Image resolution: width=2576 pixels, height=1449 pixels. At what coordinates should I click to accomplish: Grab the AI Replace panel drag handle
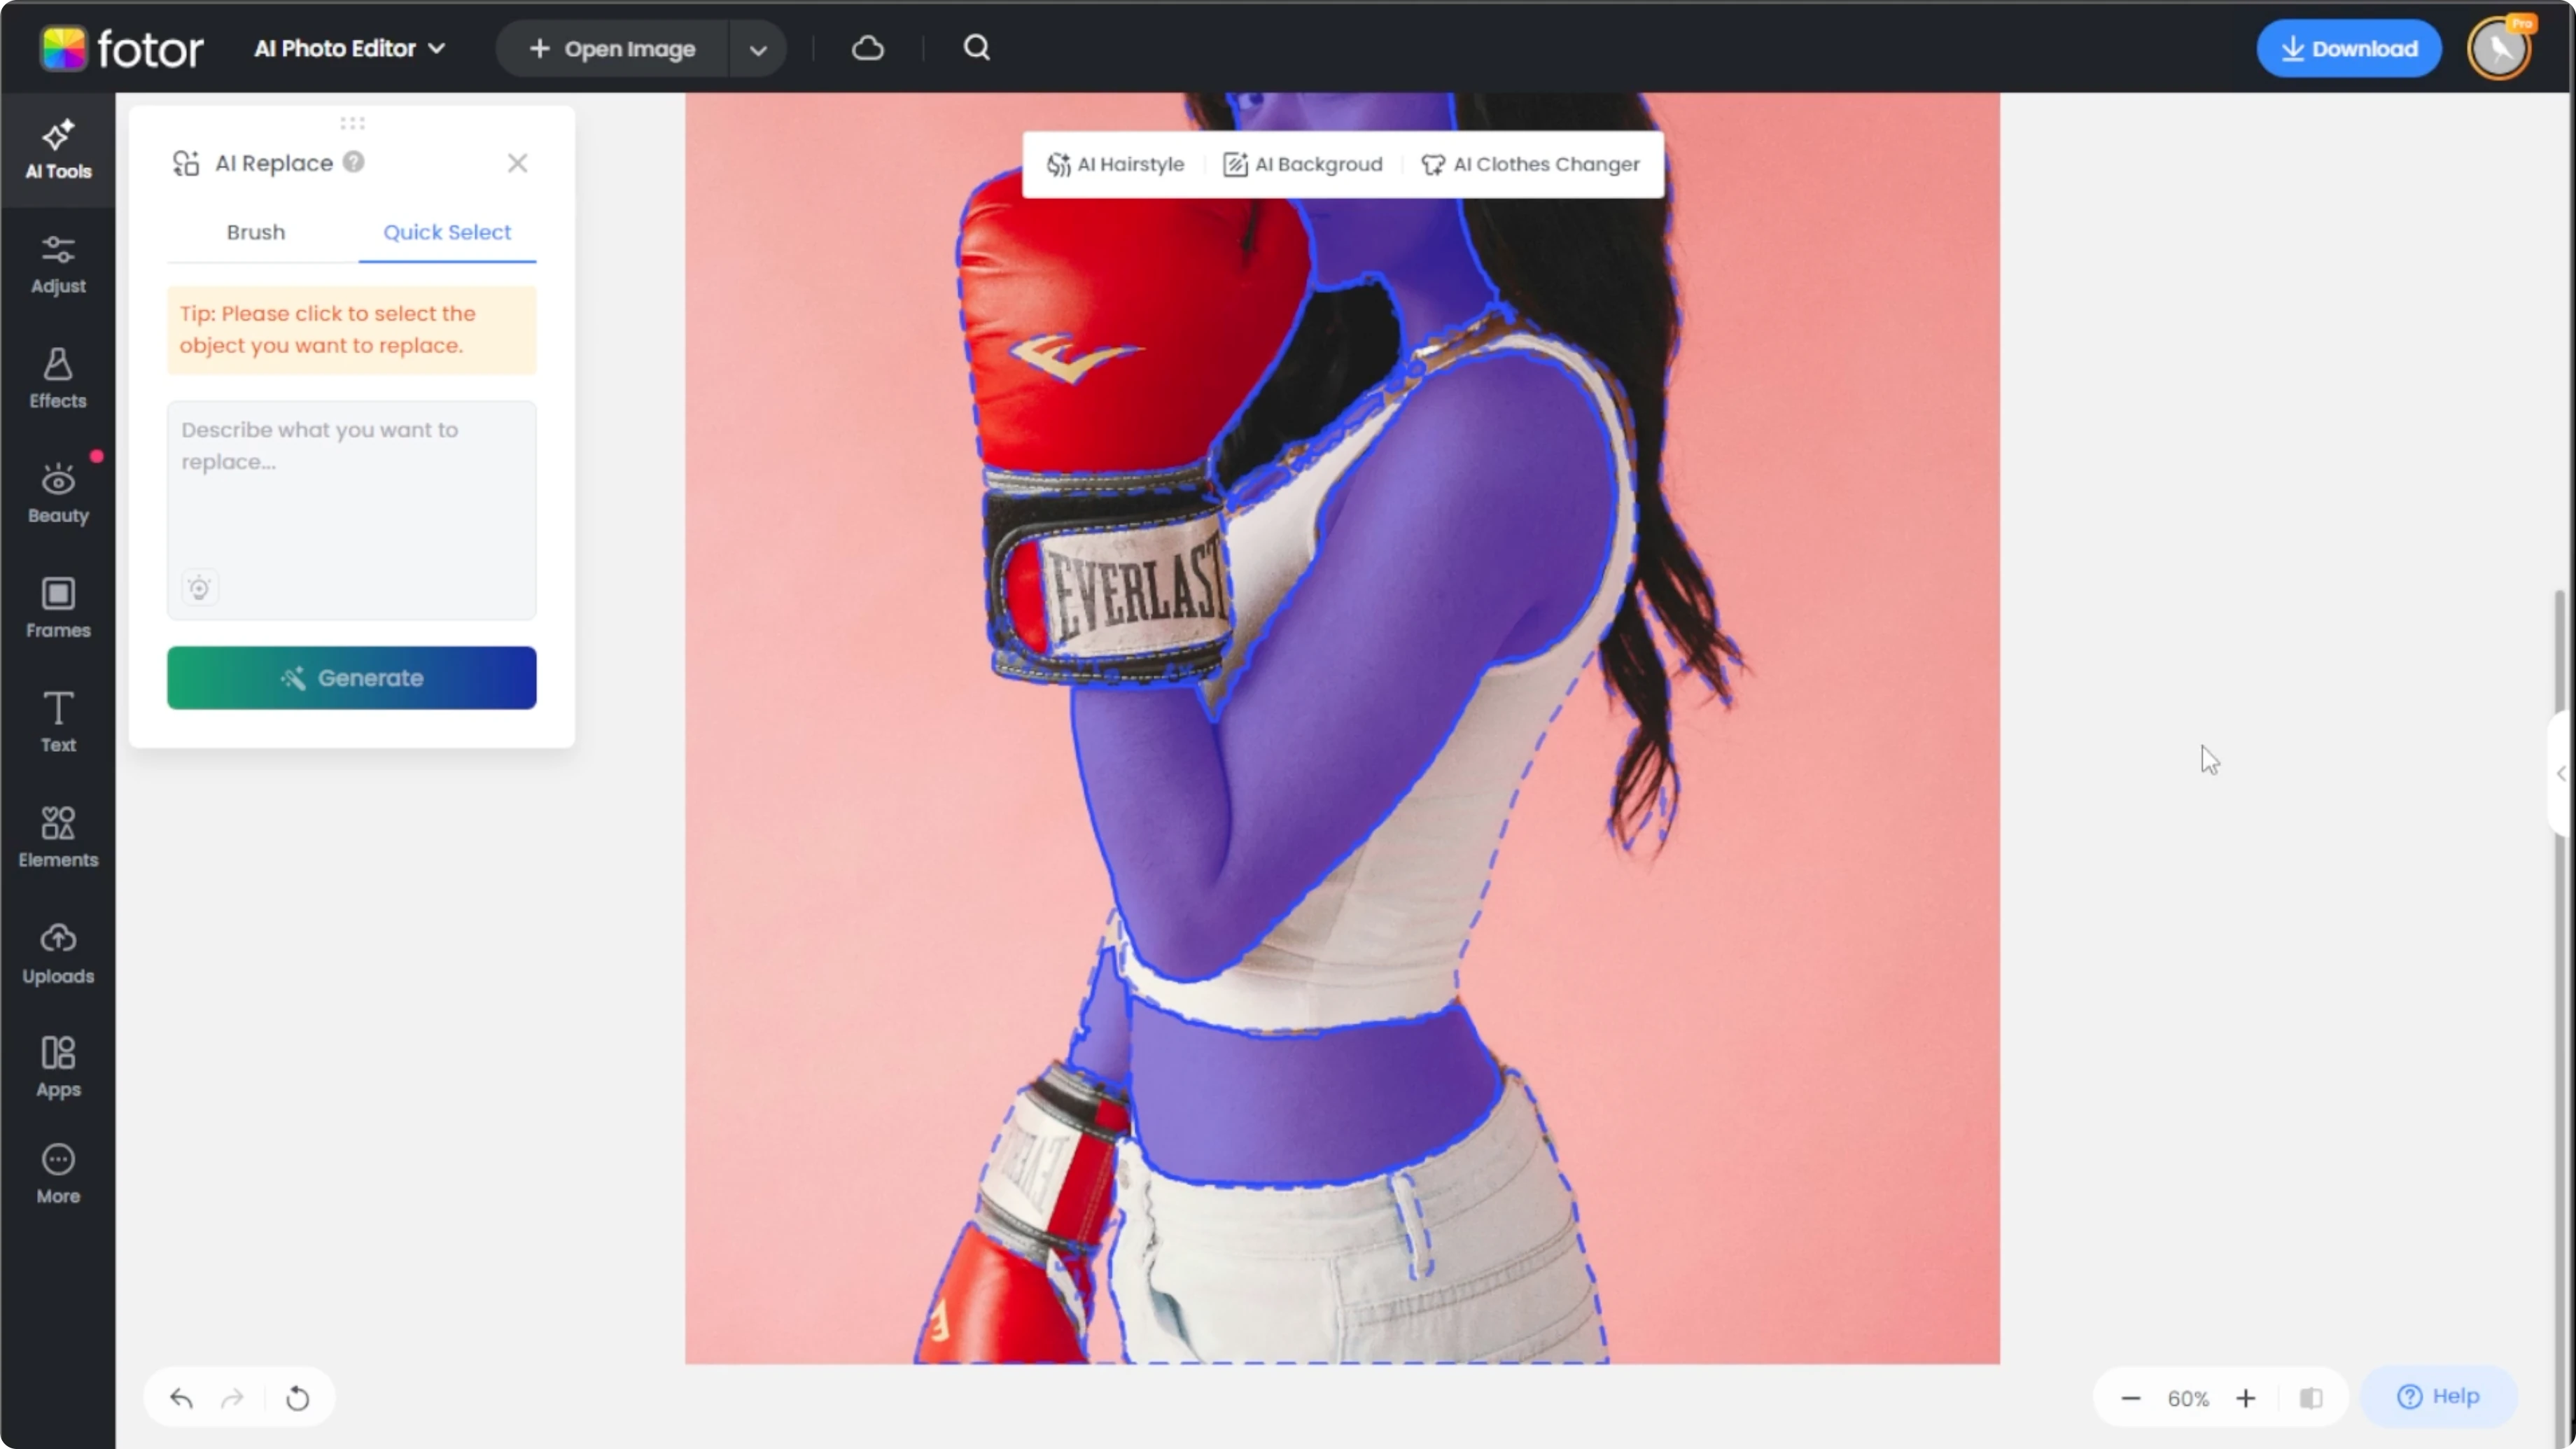pos(352,124)
